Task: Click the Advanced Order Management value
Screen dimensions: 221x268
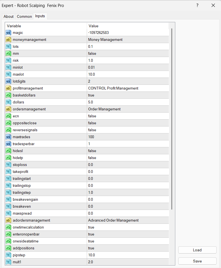Action: (113, 220)
